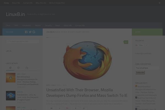Screen dimensions: 165x110
Task: Open the Mobile category in nav bar
Action: pyautogui.click(x=38, y=25)
